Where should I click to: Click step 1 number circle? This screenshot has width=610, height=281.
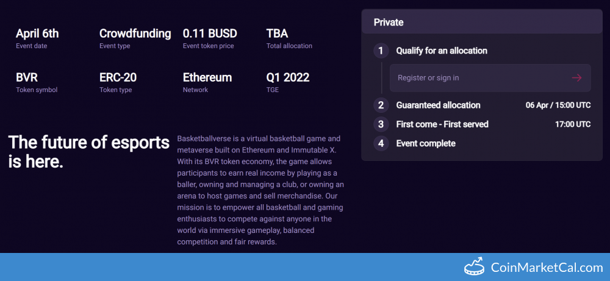381,51
